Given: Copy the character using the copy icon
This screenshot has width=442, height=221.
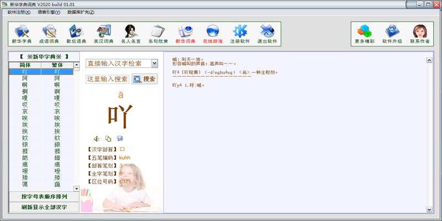Looking at the screenshot, I should click(x=108, y=139).
